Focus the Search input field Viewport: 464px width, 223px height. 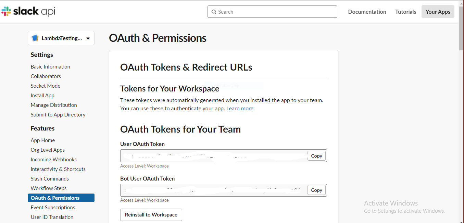click(272, 12)
